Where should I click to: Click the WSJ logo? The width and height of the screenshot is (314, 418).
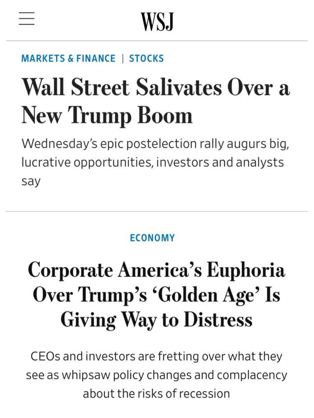157,21
